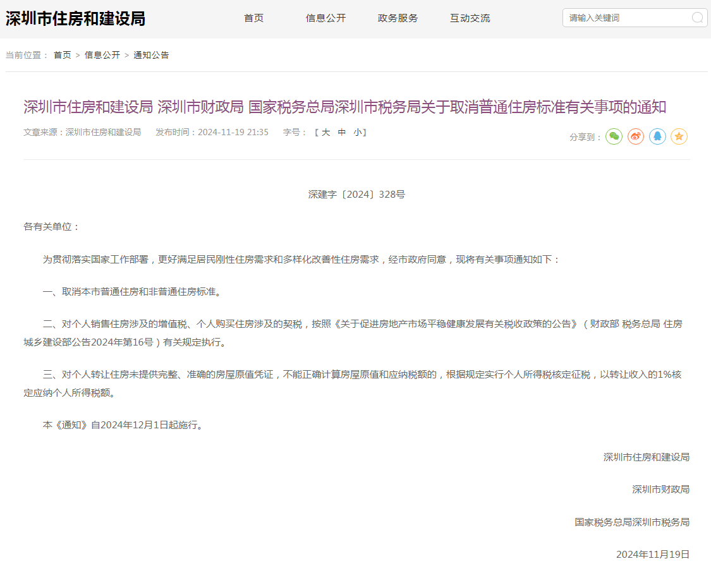Image resolution: width=711 pixels, height=566 pixels.
Task: Click the 深圳市住房和建设局 site logo title
Action: tap(75, 18)
